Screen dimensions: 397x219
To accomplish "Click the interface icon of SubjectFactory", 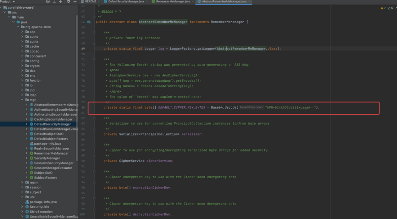I will pos(32,178).
